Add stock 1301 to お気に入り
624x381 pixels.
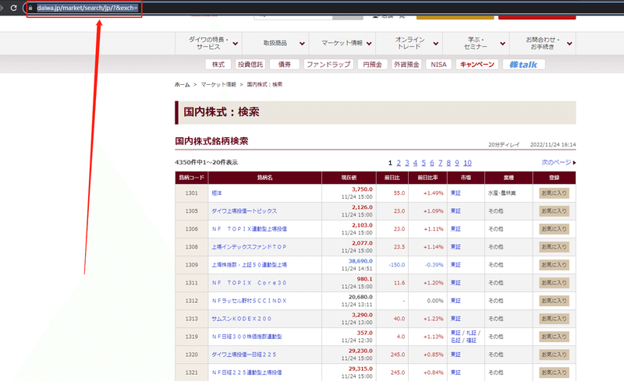554,193
